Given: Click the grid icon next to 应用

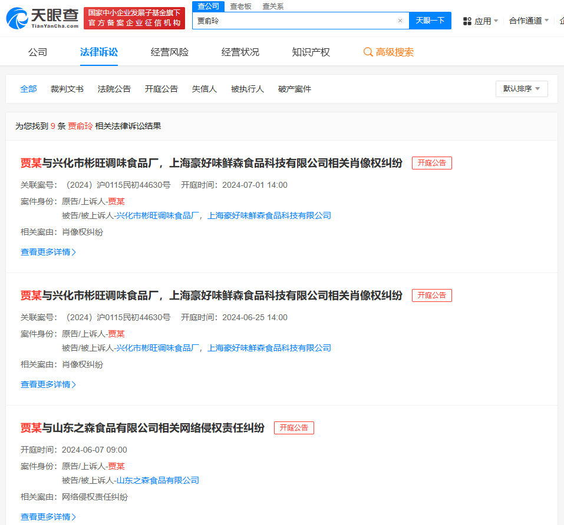Looking at the screenshot, I should (467, 21).
